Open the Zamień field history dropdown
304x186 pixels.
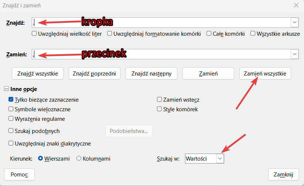click(x=294, y=54)
